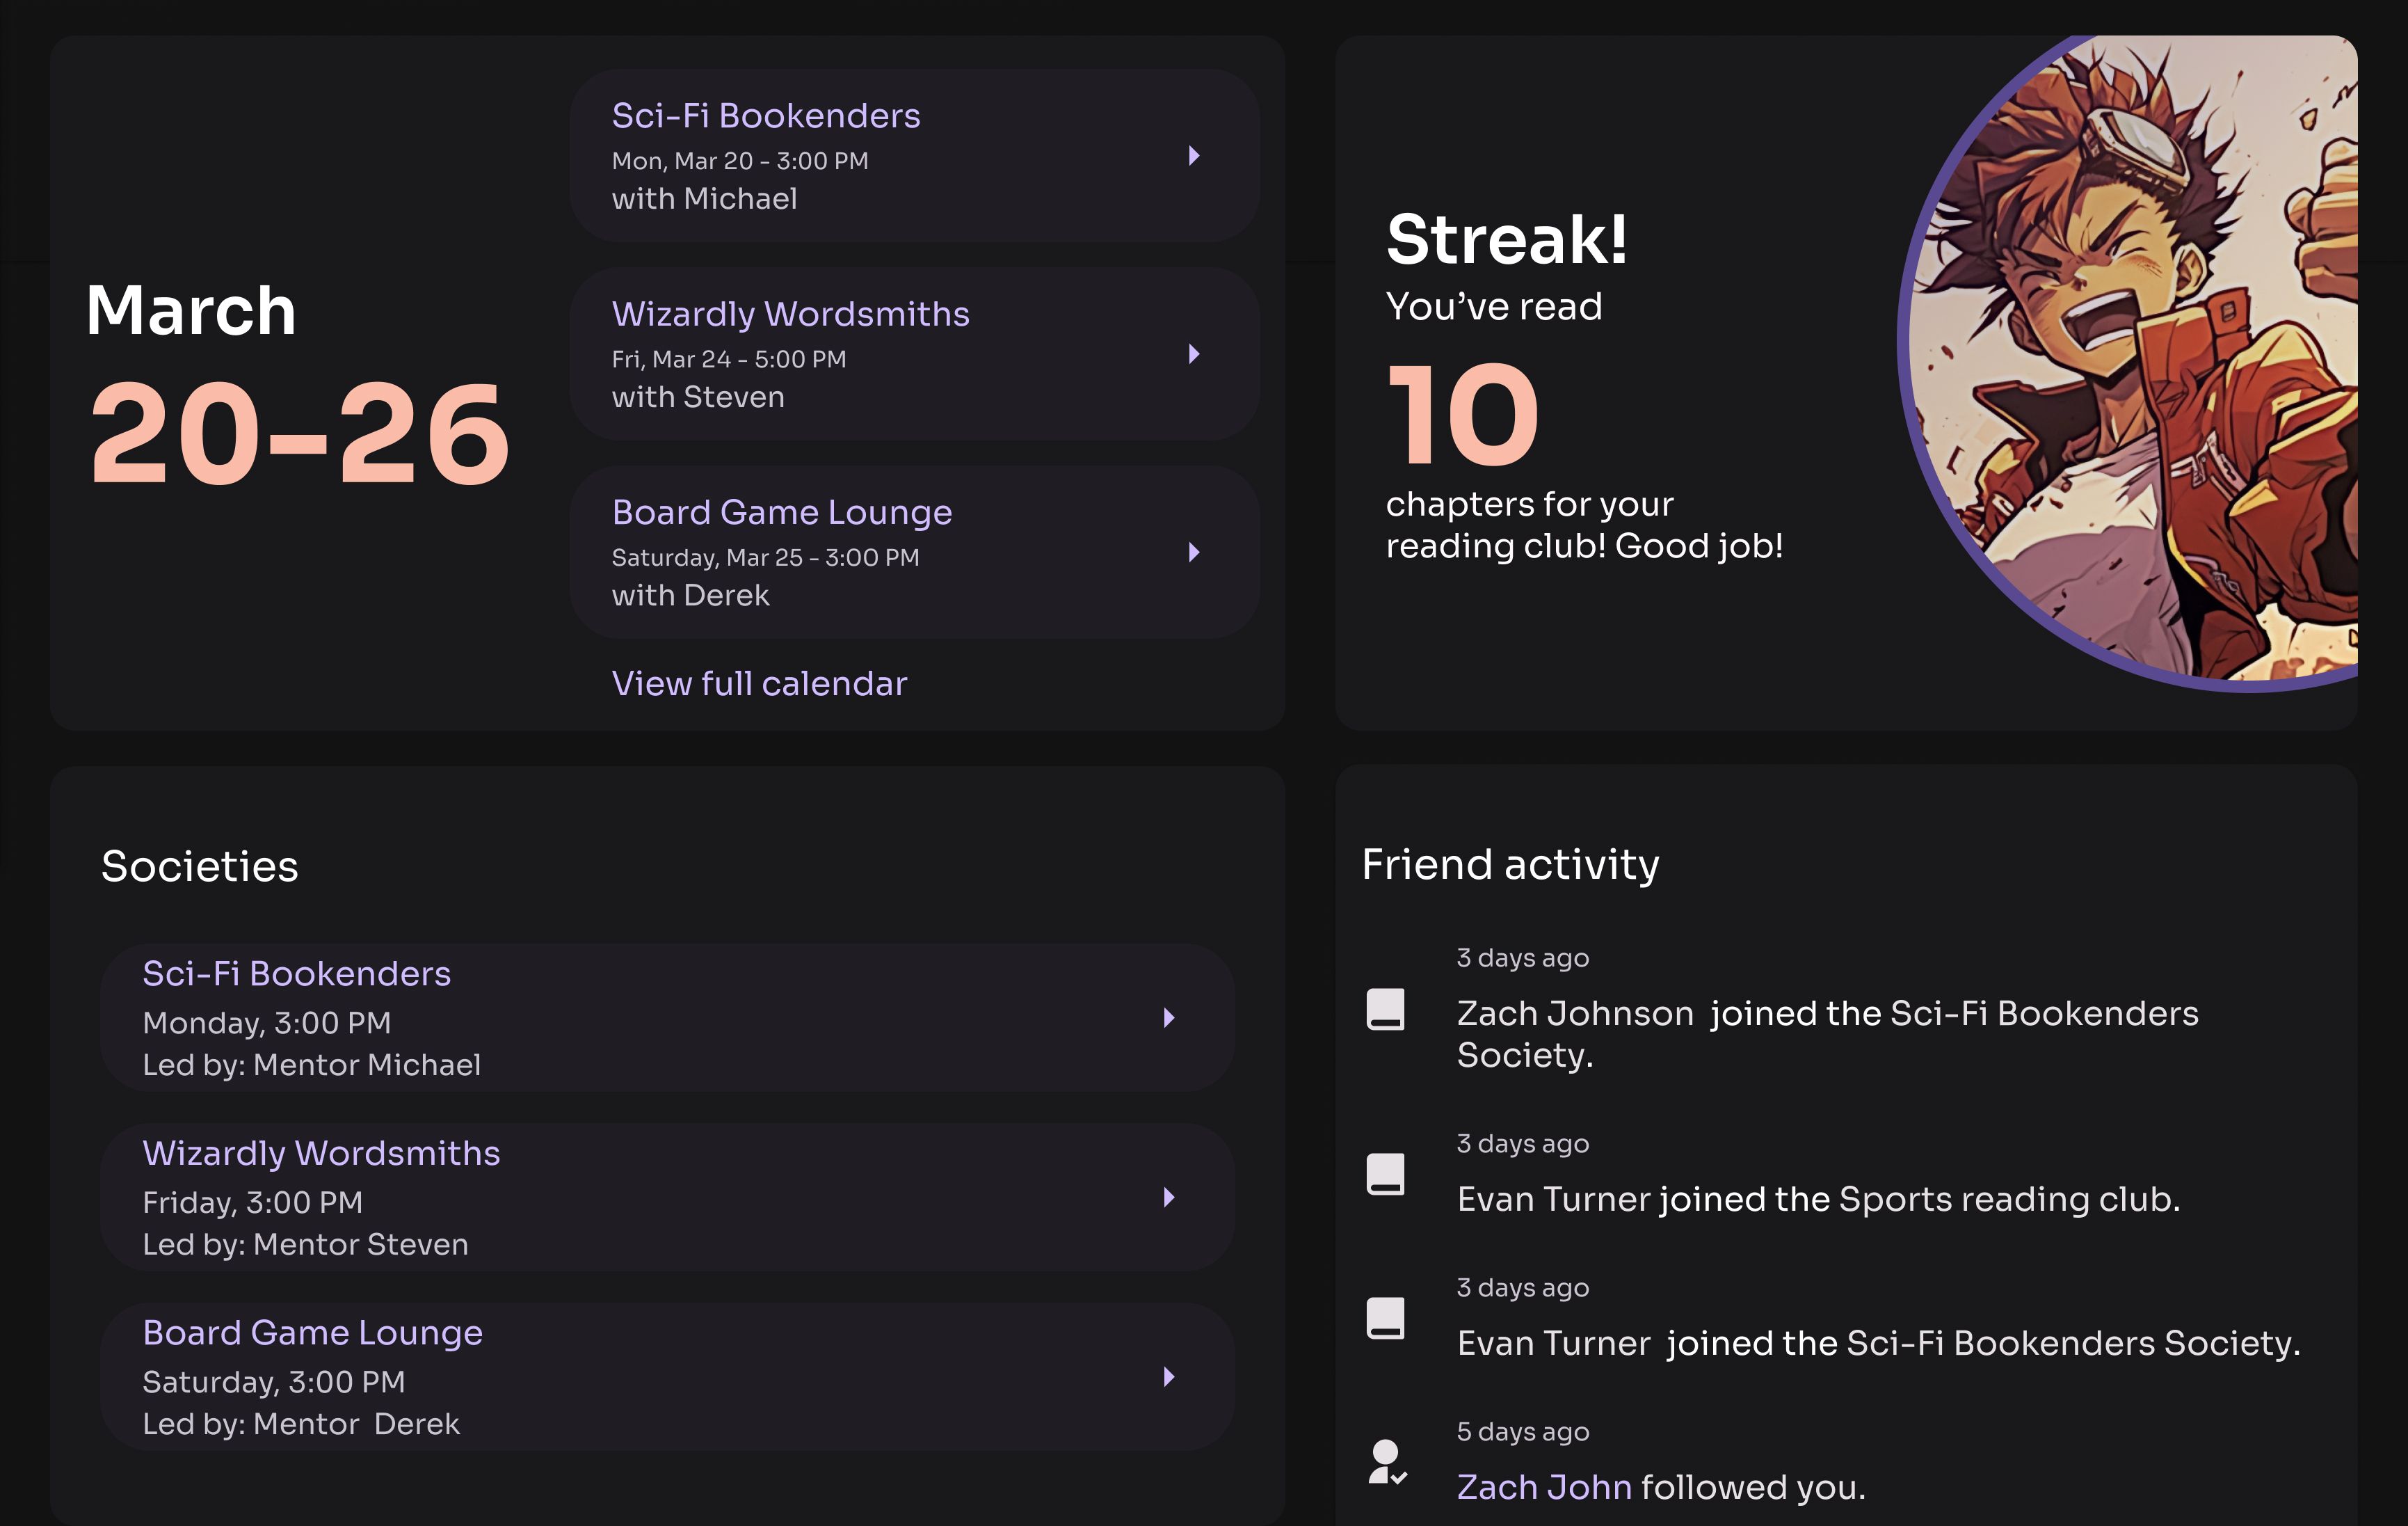Select Wizardly Wordsmiths event title in calendar
The height and width of the screenshot is (1526, 2408).
(790, 315)
